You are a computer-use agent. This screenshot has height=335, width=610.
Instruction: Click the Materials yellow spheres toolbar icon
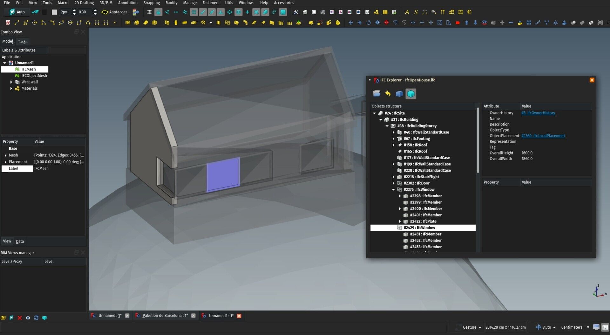376,12
